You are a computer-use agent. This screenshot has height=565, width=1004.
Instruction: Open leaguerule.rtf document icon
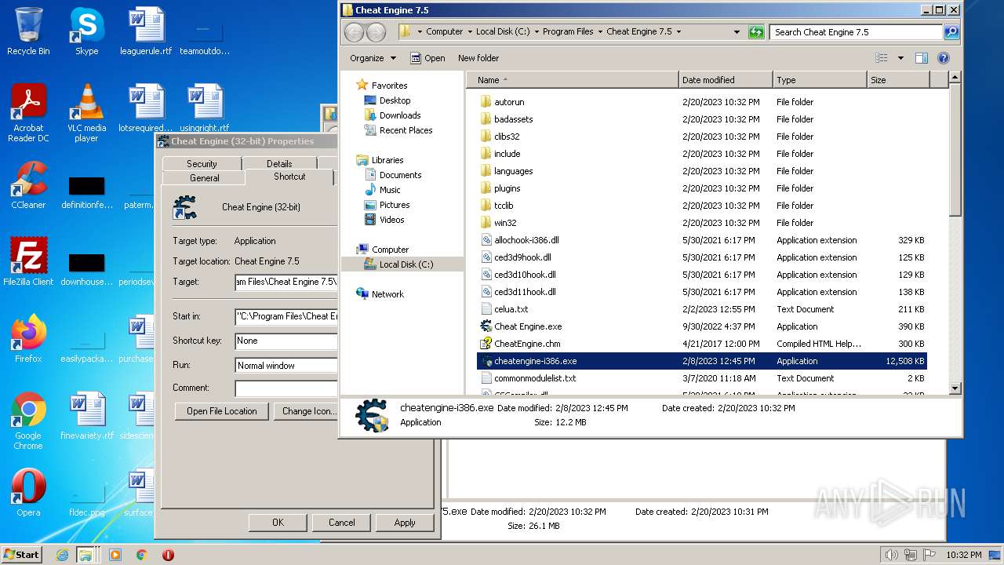pos(146,31)
